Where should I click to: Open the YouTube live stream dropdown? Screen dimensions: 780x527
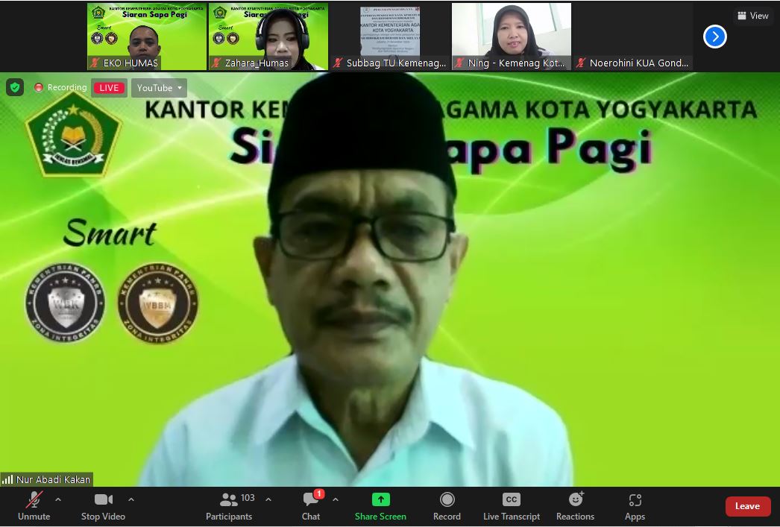[159, 88]
